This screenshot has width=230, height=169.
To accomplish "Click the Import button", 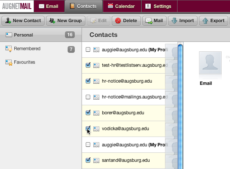I will (183, 21).
